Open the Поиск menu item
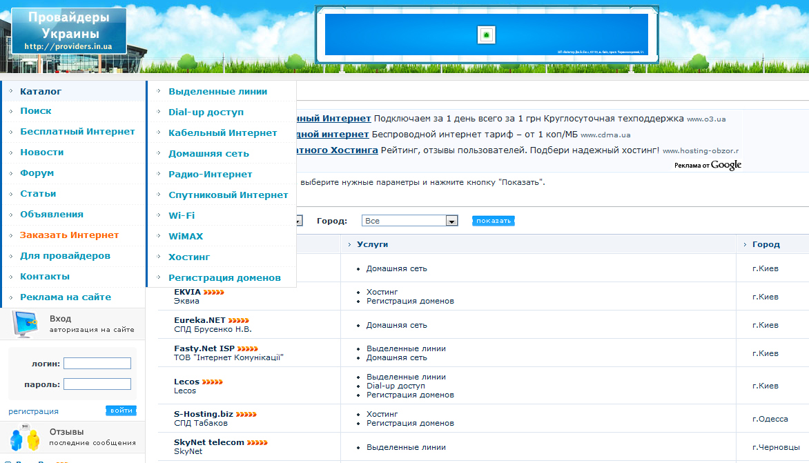Image resolution: width=809 pixels, height=463 pixels. coord(36,111)
